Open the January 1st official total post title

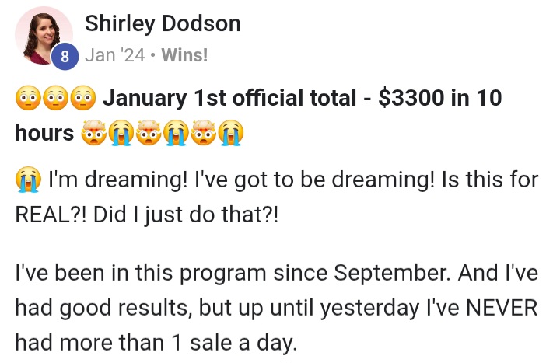pyautogui.click(x=258, y=115)
